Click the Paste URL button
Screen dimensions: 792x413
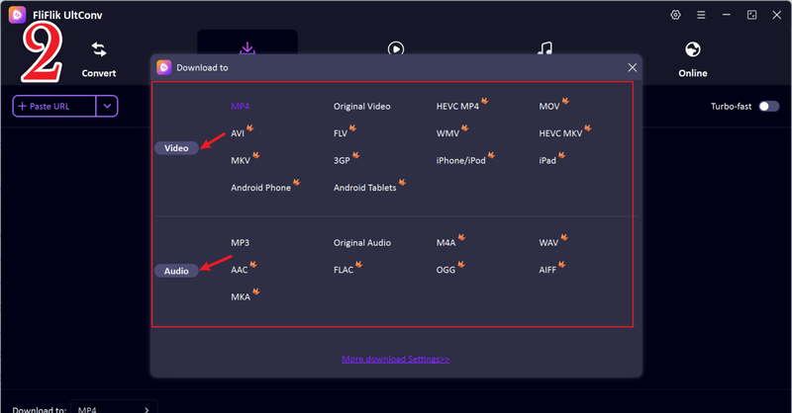(54, 106)
